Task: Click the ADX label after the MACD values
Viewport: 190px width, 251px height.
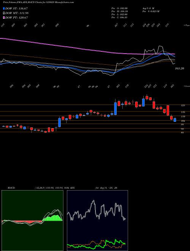Action: [73, 188]
